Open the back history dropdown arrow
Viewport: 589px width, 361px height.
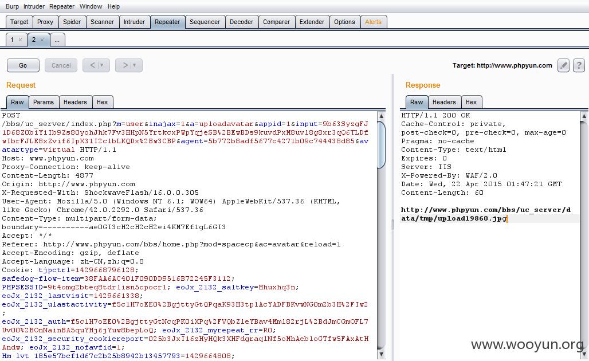(102, 65)
